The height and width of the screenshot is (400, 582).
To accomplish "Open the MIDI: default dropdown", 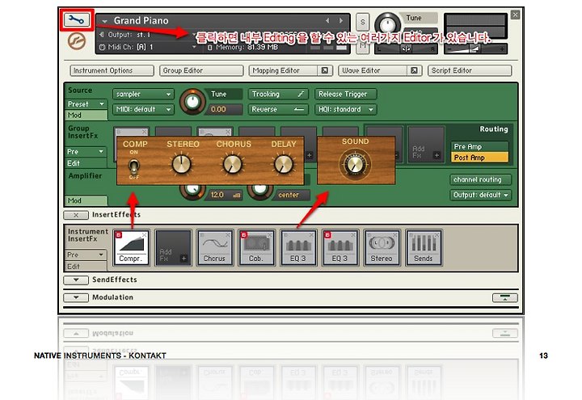I will tap(143, 109).
